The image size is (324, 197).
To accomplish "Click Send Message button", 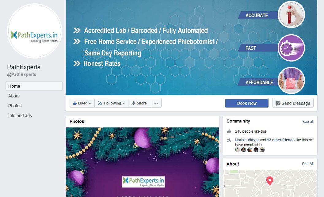I will click(x=293, y=103).
